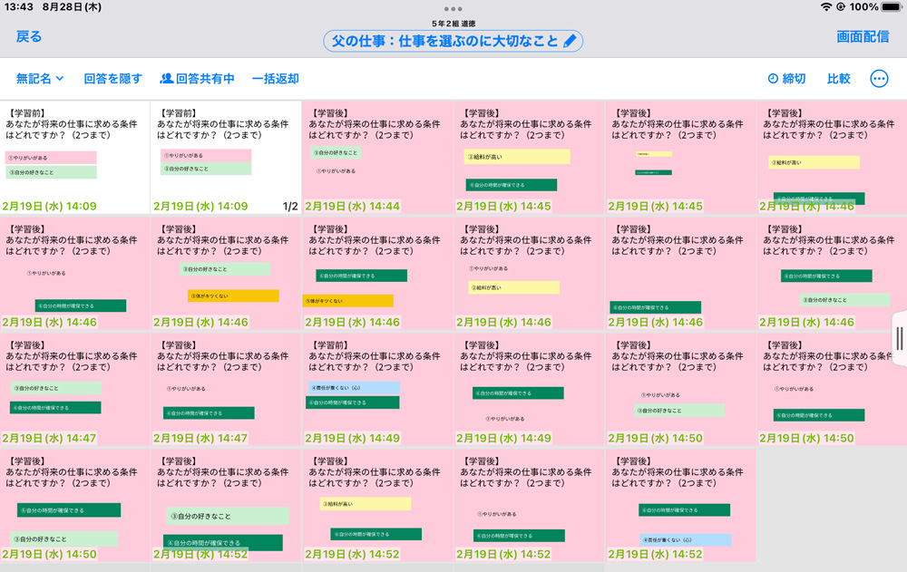
Task: Open the 1/2 paged answer card
Action: click(226, 157)
